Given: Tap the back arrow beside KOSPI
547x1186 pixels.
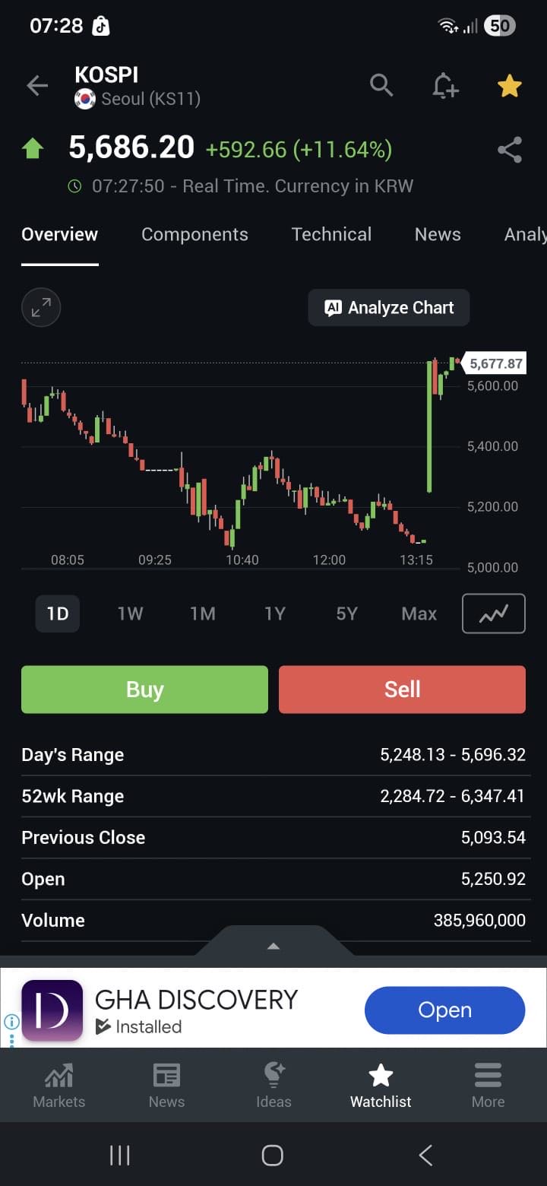Looking at the screenshot, I should click(x=36, y=86).
